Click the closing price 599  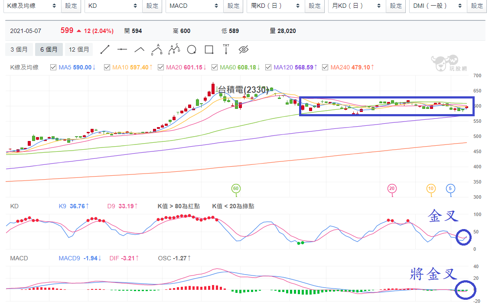pyautogui.click(x=67, y=30)
